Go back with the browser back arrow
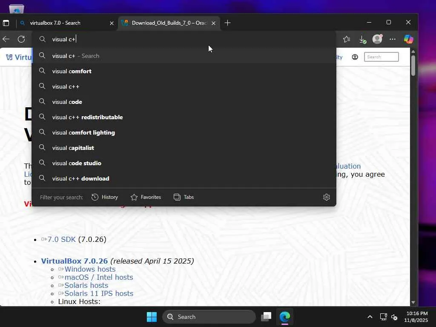The image size is (436, 327). tap(6, 39)
